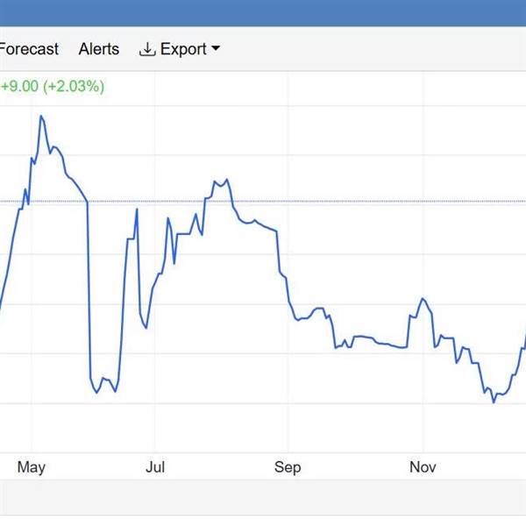Click the chart's highest peak near May

pos(40,116)
